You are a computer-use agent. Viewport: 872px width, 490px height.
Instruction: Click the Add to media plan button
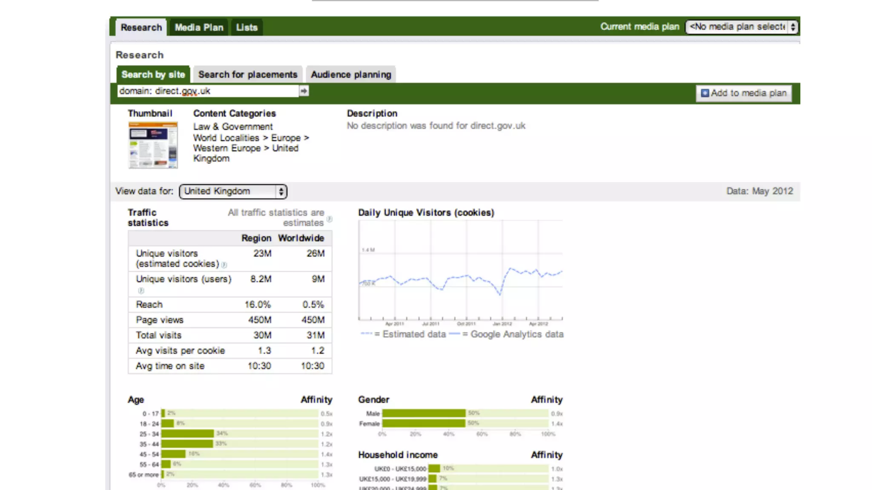pyautogui.click(x=744, y=93)
